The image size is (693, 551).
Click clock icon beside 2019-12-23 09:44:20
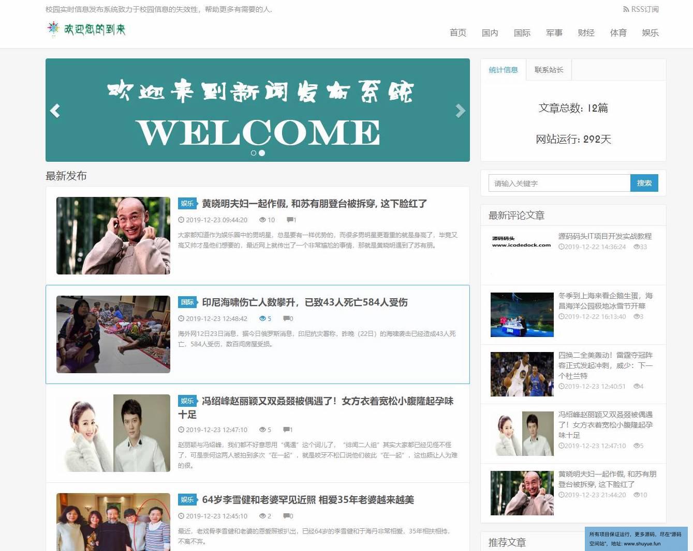coord(181,220)
